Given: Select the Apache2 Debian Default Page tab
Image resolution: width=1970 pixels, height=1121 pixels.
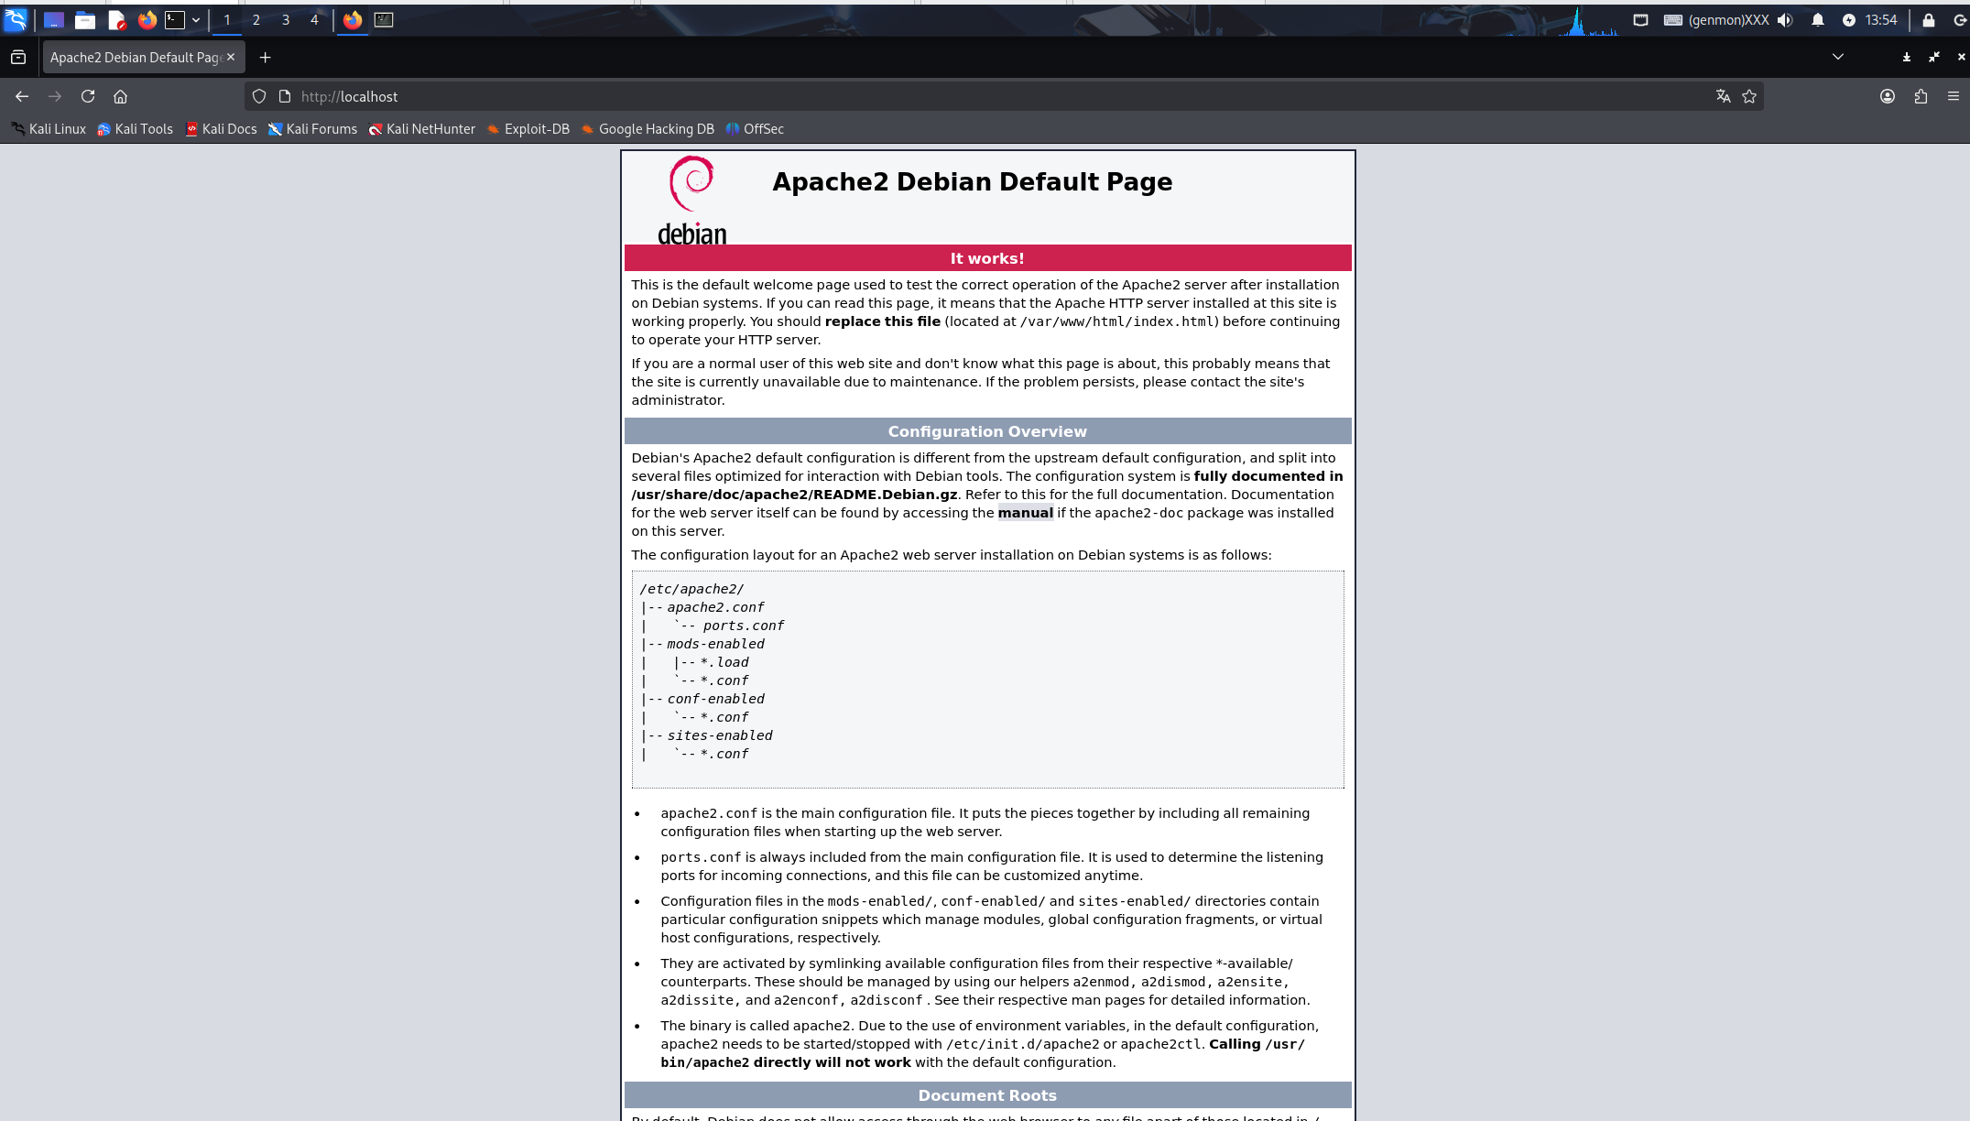Looking at the screenshot, I should point(135,57).
